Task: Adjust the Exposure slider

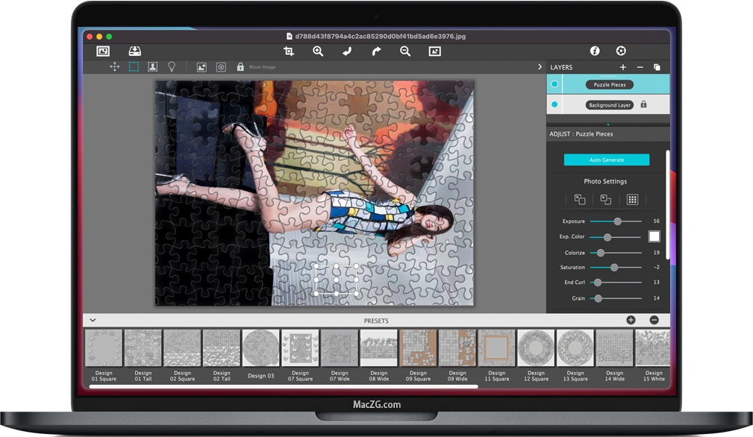Action: click(616, 221)
